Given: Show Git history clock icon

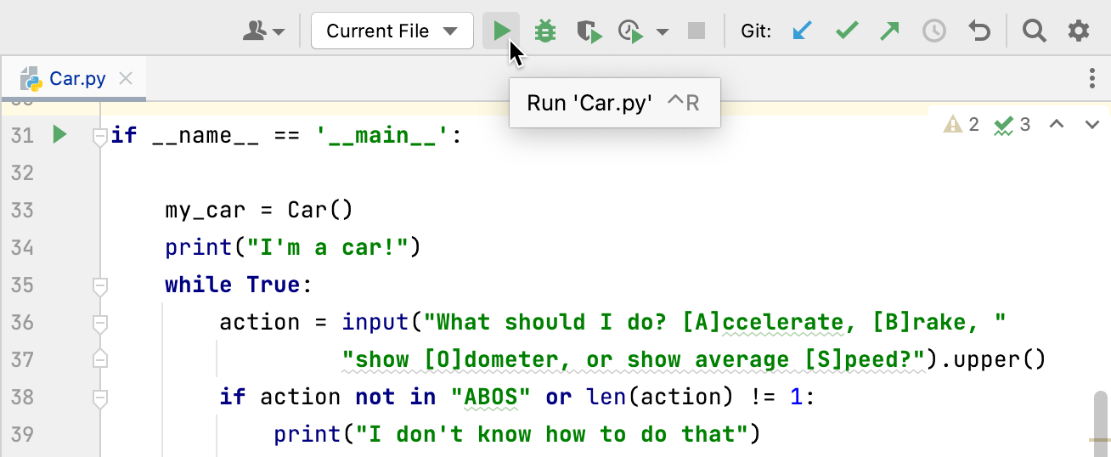Looking at the screenshot, I should tap(934, 31).
